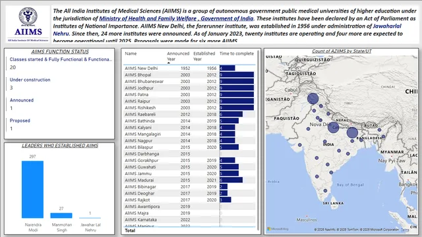Click AIIMS FUNCTION STATUS card title
The image size is (422, 237).
click(x=60, y=51)
